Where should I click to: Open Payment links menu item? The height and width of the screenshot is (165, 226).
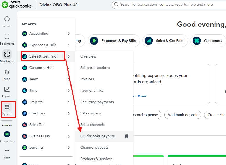(104, 90)
